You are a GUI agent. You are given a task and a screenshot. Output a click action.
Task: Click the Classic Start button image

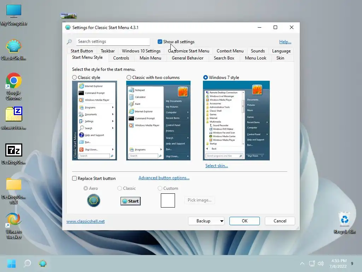pyautogui.click(x=130, y=201)
